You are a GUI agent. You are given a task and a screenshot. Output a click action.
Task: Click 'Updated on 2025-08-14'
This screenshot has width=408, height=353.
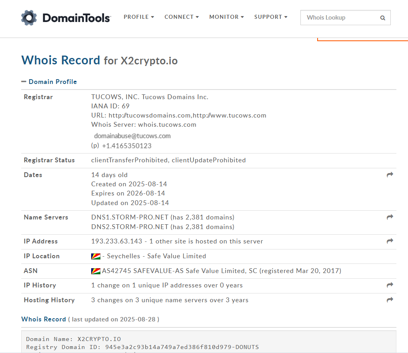130,203
